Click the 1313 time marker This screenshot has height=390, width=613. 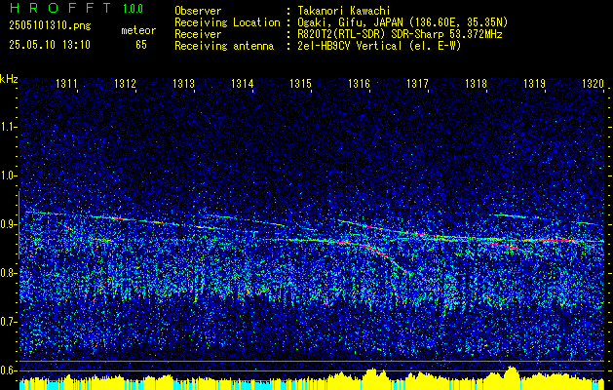pyautogui.click(x=183, y=83)
